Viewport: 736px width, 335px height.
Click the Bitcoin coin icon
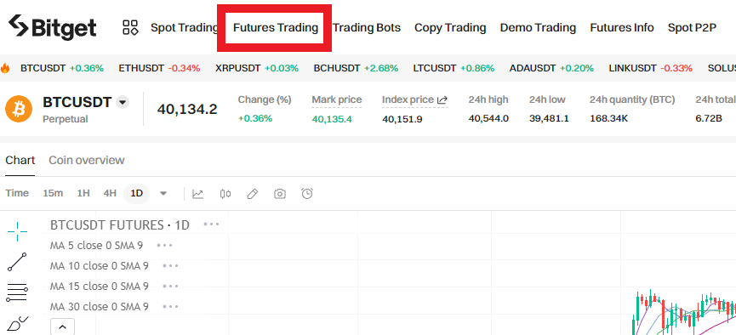coord(19,108)
